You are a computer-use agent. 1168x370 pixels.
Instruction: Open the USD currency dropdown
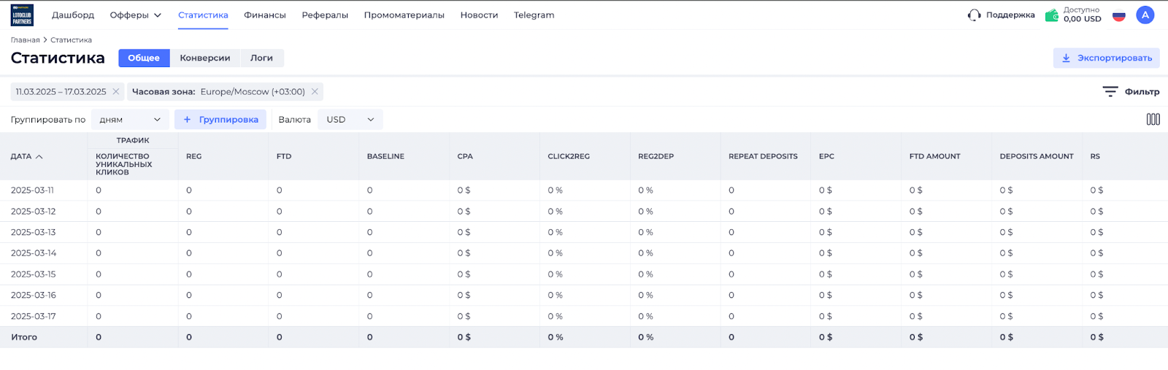350,120
